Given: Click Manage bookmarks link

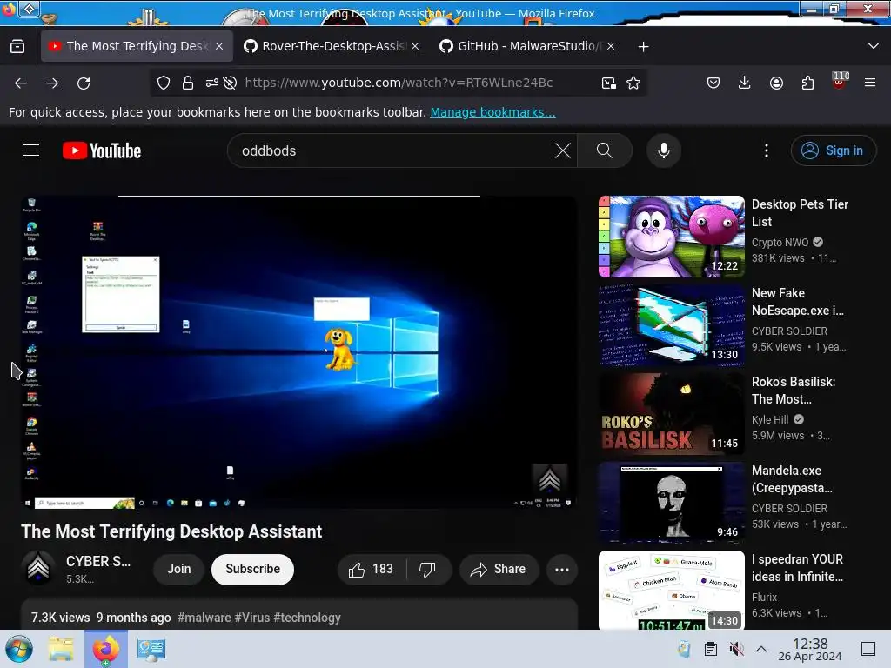Looking at the screenshot, I should (492, 112).
